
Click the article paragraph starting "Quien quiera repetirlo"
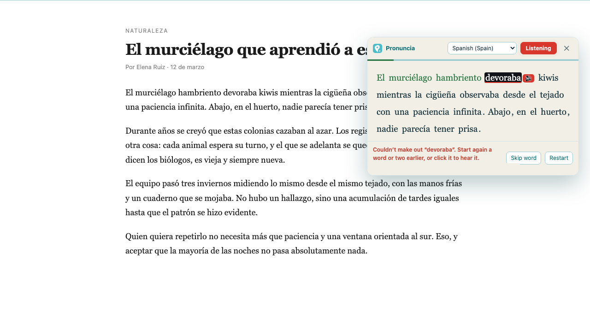(291, 244)
